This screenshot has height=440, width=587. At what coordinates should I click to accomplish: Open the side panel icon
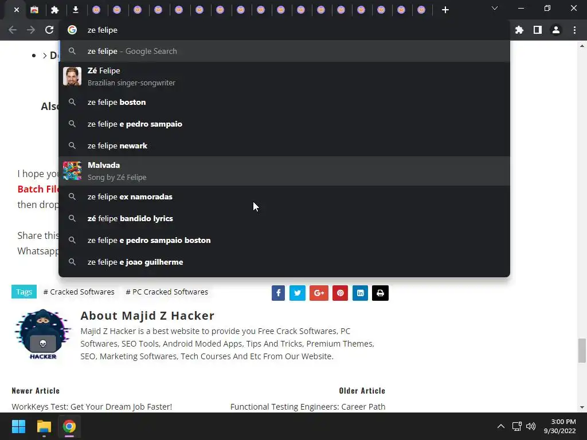tap(537, 30)
